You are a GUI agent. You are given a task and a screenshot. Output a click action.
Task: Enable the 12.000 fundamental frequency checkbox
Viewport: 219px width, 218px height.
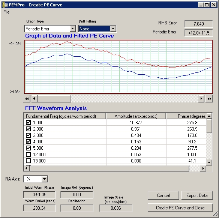point(28,155)
